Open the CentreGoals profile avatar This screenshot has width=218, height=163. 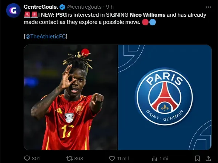[x=13, y=11]
